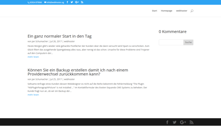
Task: Click the date 'Jul 26, 2017'
Action: 56,41
